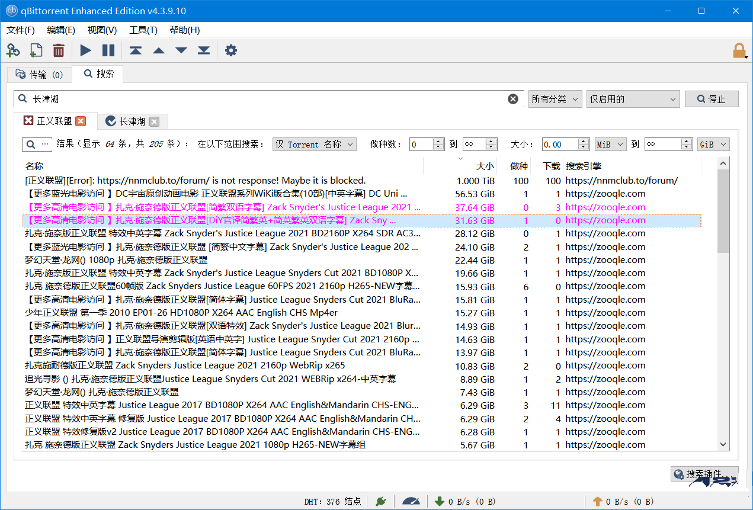Switch to 搜索 tab
Image resolution: width=753 pixels, height=510 pixels.
click(x=99, y=73)
